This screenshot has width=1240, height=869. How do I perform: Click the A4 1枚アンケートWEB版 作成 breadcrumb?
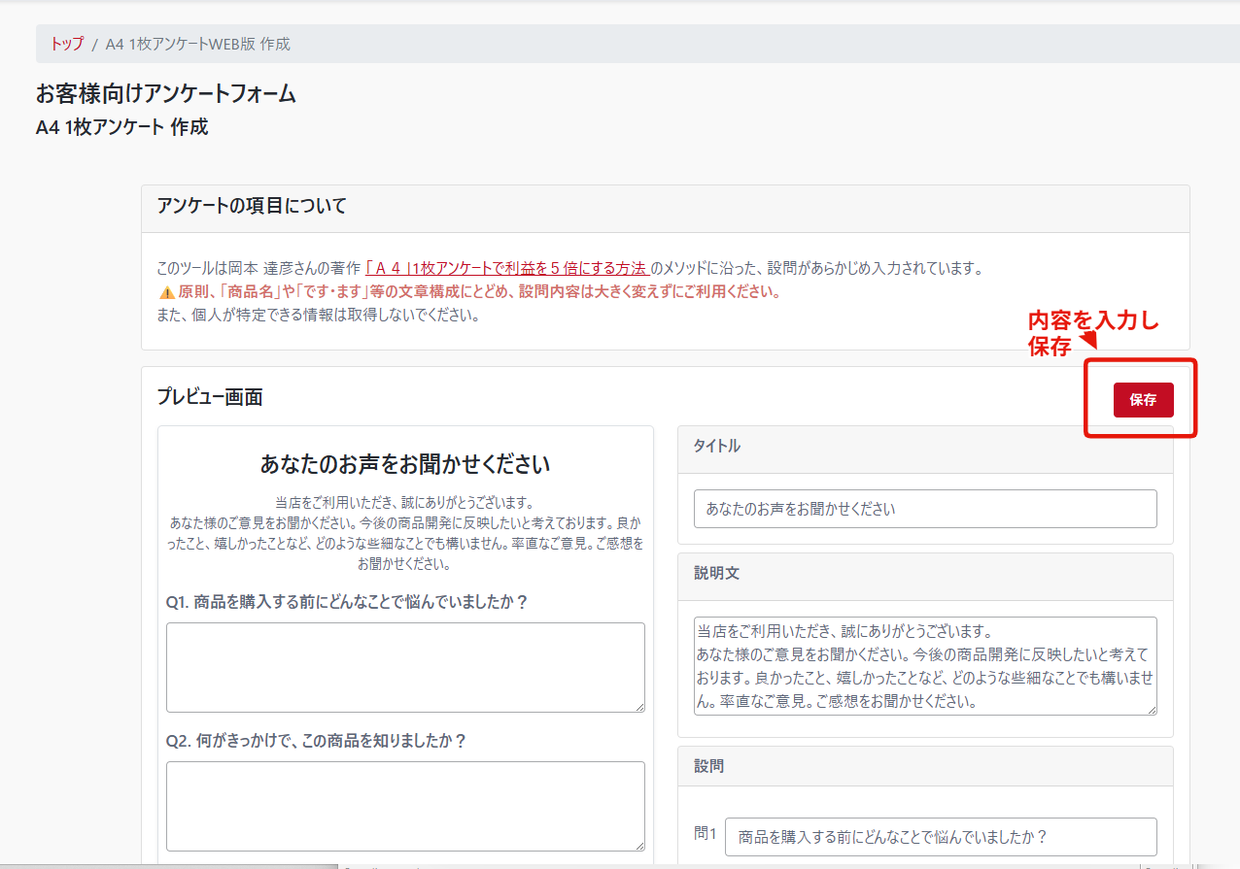[197, 44]
